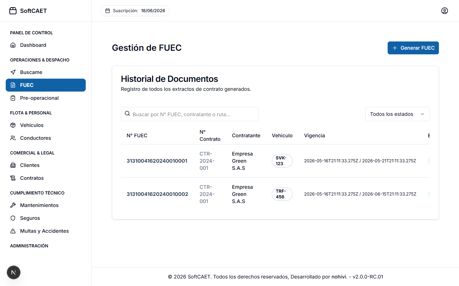
Task: Click the calendar icon beside Suscripción
Action: 108,11
